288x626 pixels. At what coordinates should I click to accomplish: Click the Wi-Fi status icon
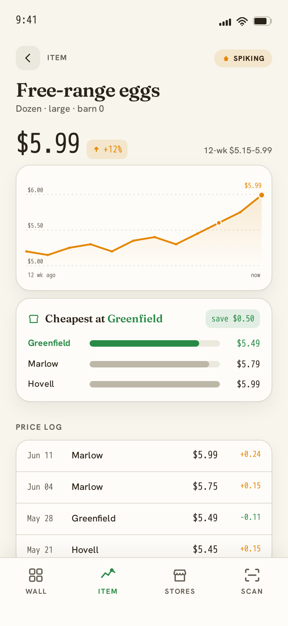243,21
